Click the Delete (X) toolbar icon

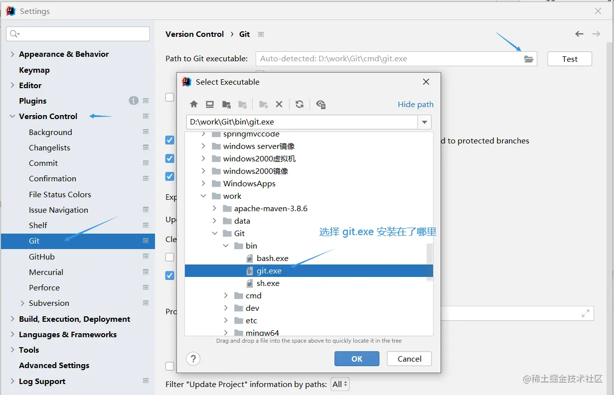[279, 104]
